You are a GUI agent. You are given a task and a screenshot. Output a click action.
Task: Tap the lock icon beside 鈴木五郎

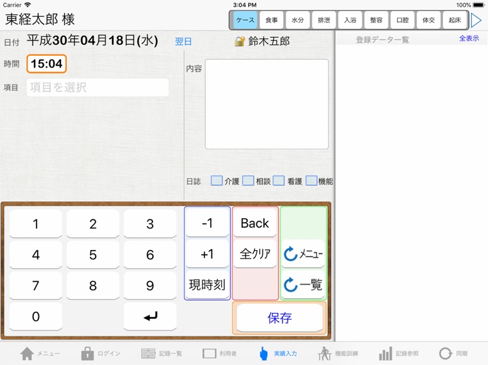(x=239, y=42)
